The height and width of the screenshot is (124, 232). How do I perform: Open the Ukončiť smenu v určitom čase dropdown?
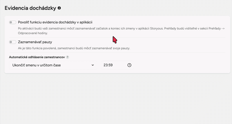click(x=52, y=65)
